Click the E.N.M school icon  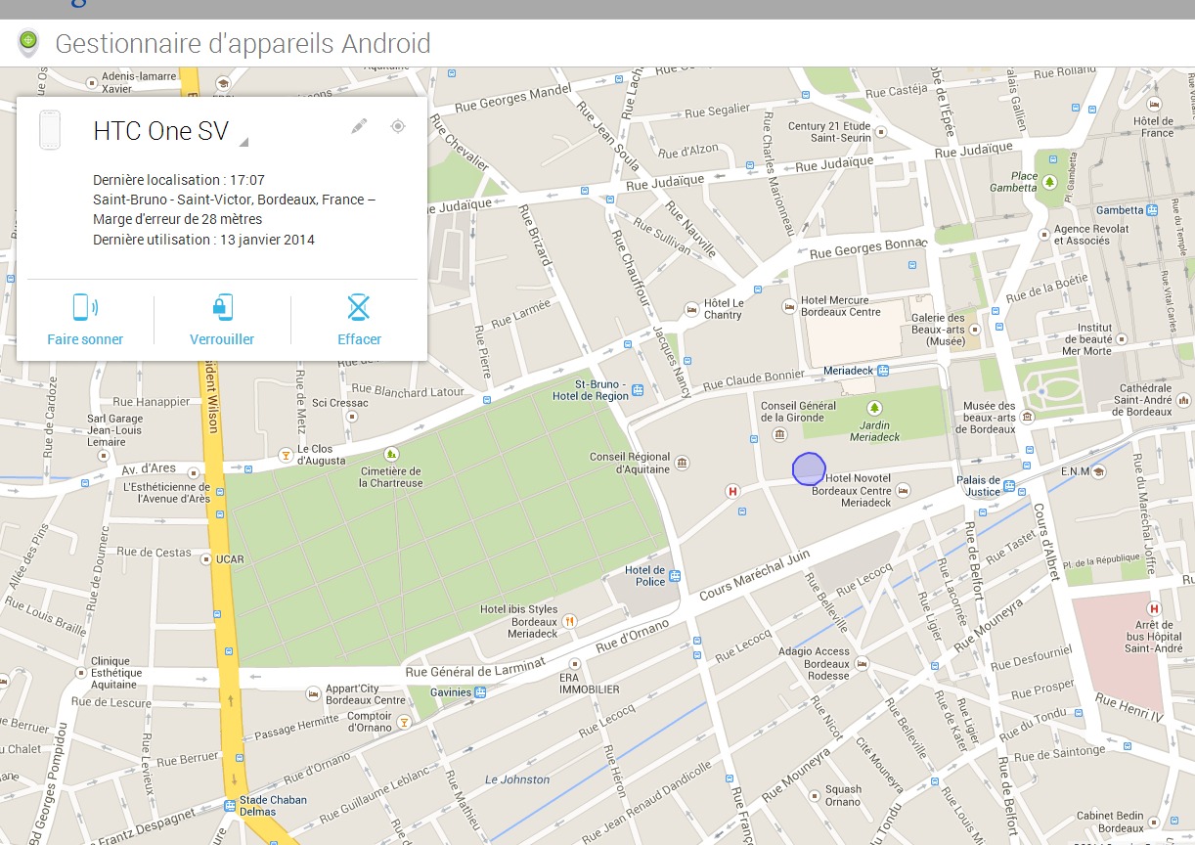pyautogui.click(x=1098, y=470)
